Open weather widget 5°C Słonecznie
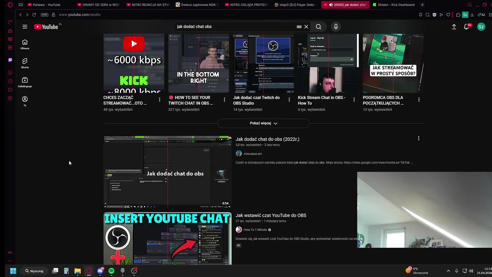The height and width of the screenshot is (277, 492). coord(417,271)
